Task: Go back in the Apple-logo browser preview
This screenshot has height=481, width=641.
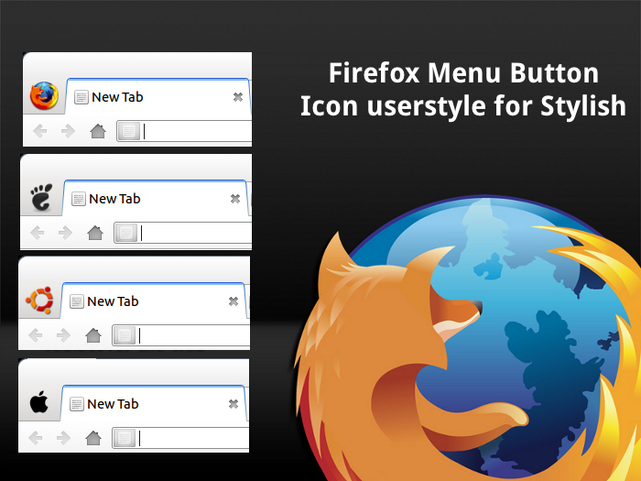Action: [36, 438]
